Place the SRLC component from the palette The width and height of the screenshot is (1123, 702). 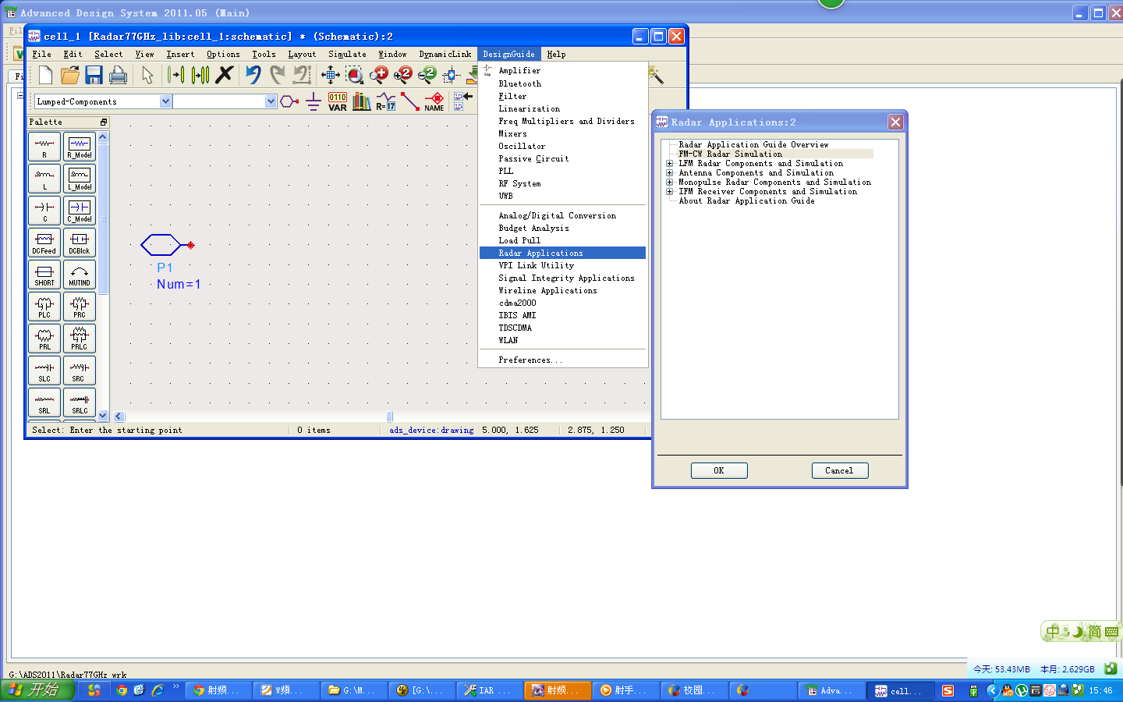(x=80, y=402)
